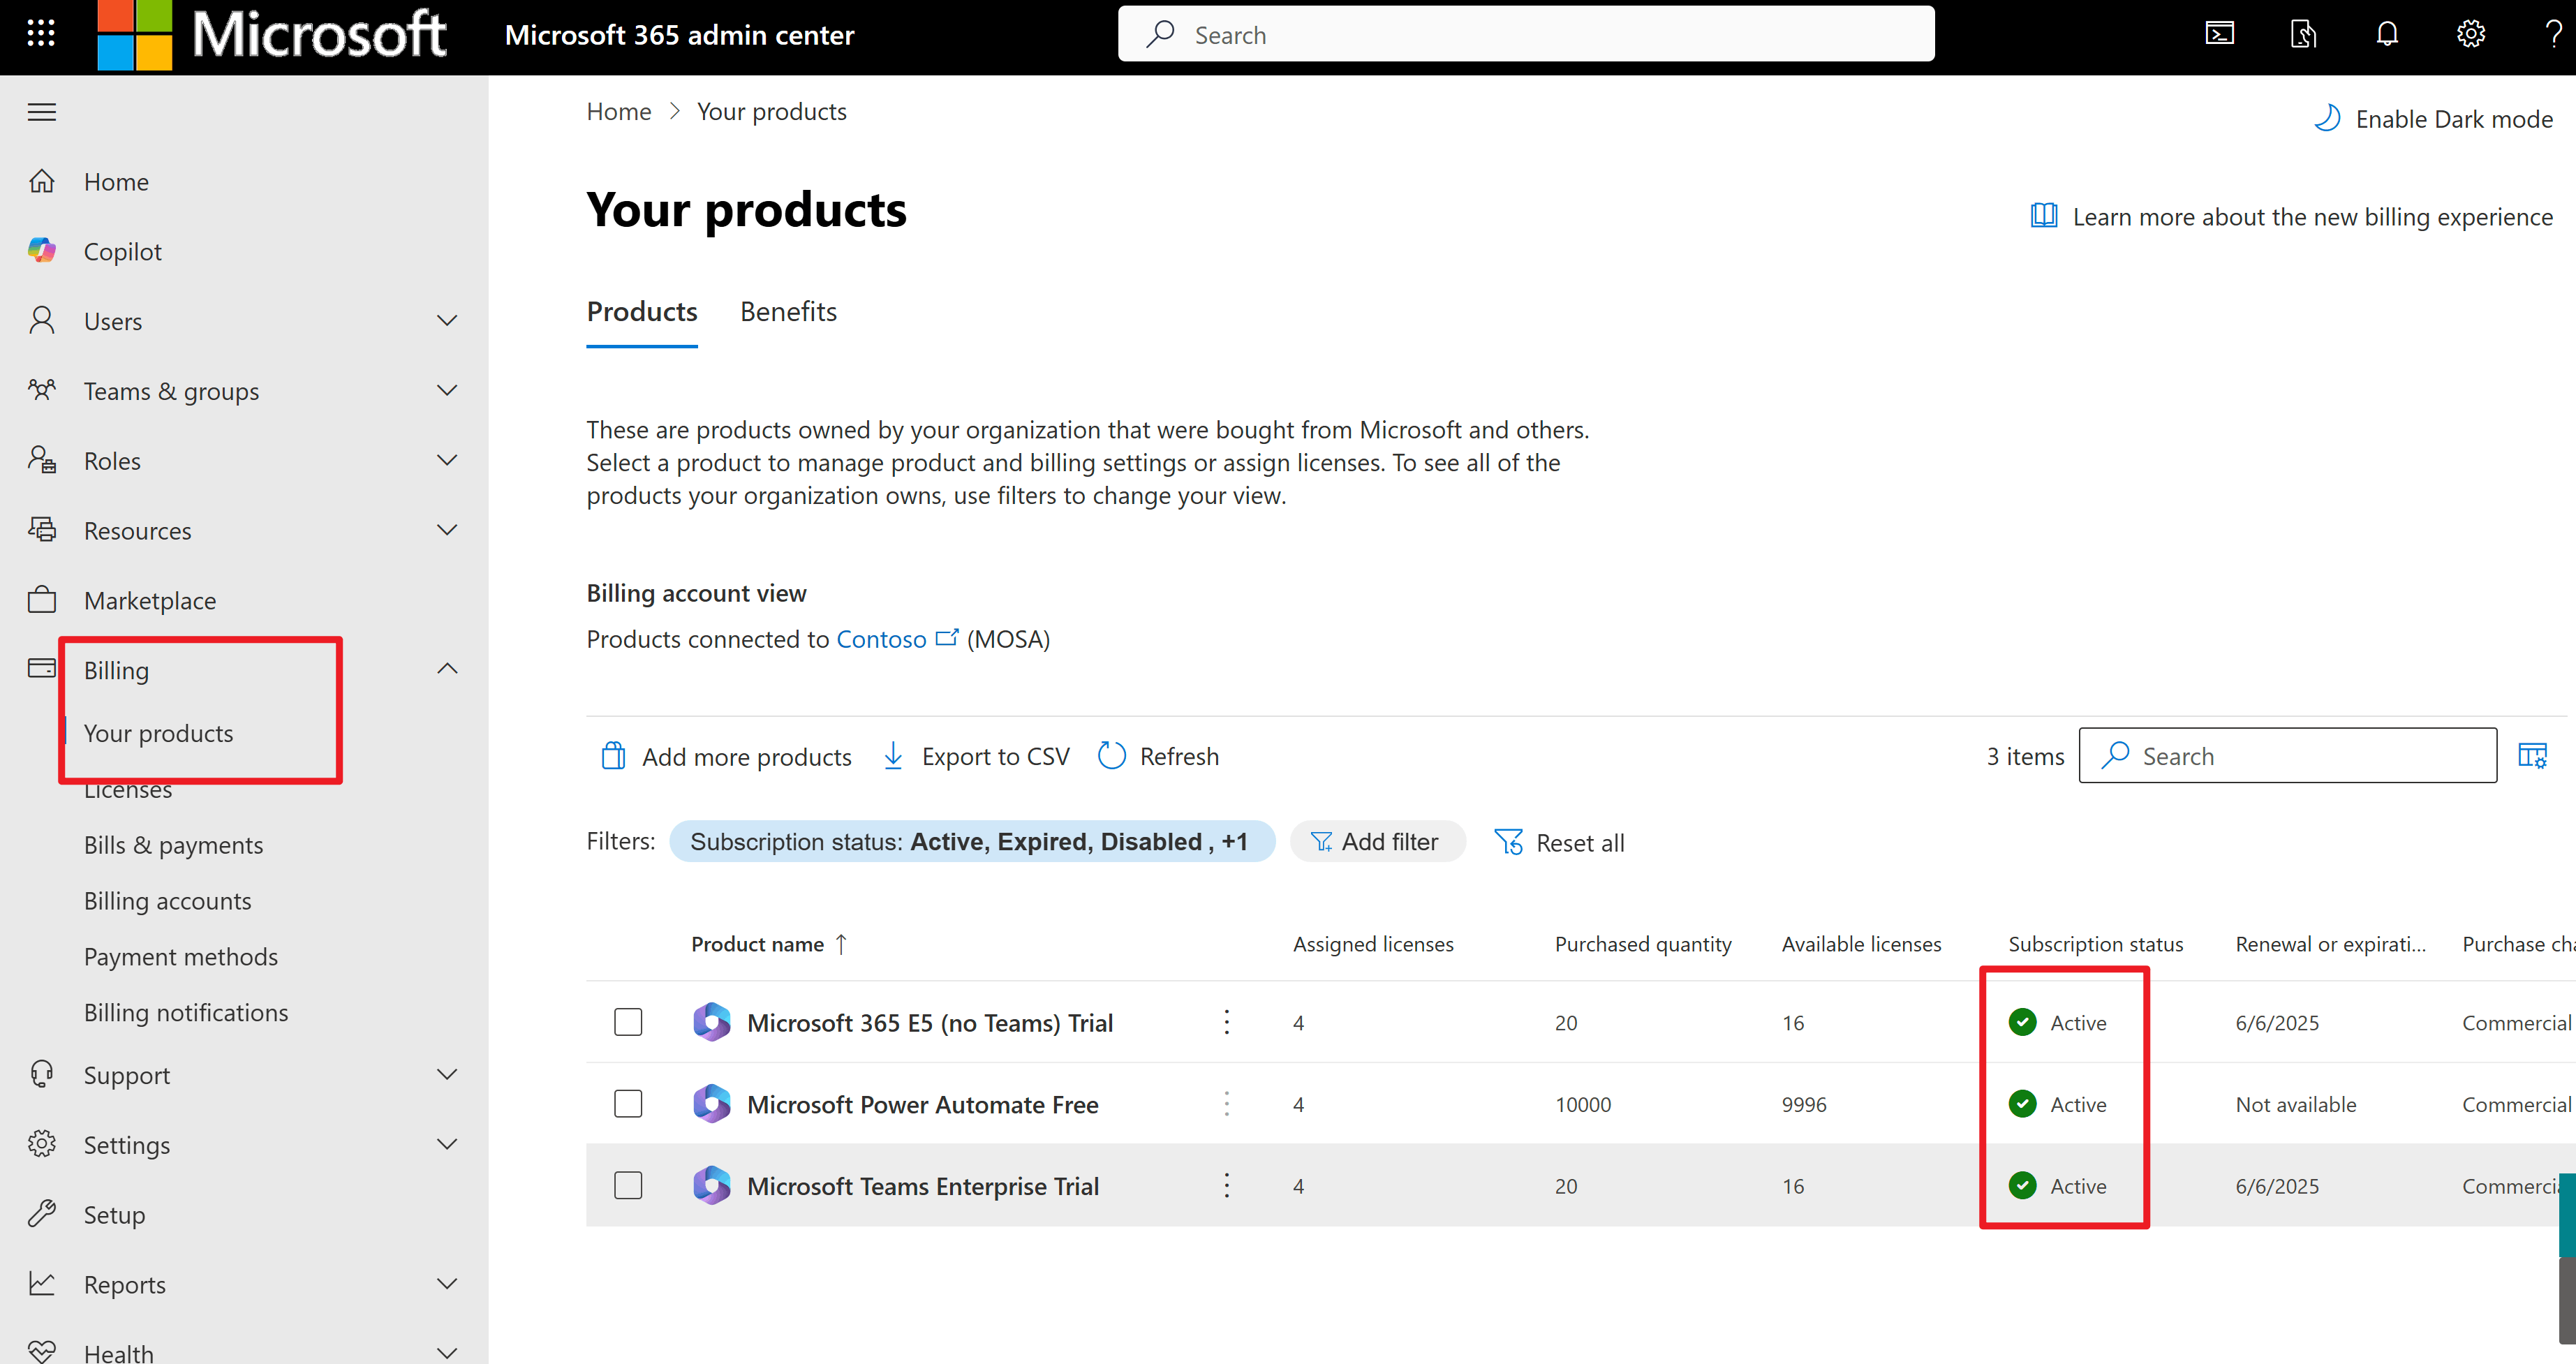Click Home in the breadcrumb

[x=619, y=112]
